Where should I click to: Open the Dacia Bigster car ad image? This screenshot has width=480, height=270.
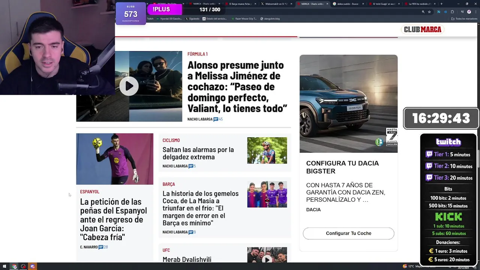click(348, 104)
